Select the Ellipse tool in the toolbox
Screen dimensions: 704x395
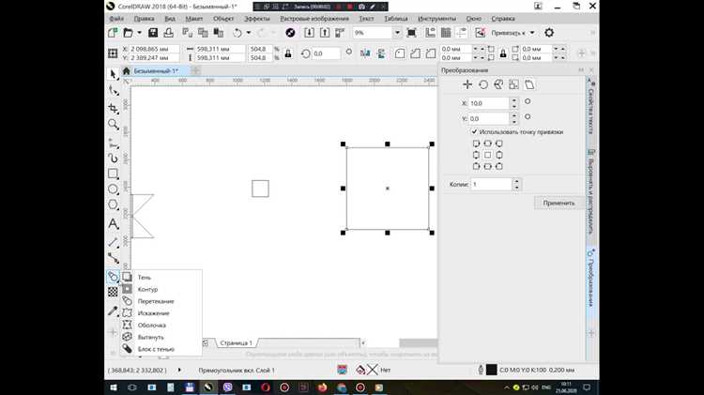114,190
